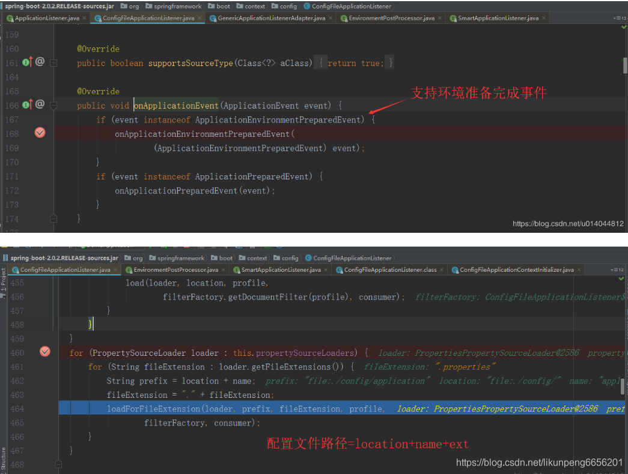Close ConfigFileApplicationContextInitializer.java tab
The width and height of the screenshot is (628, 474).
(x=579, y=269)
